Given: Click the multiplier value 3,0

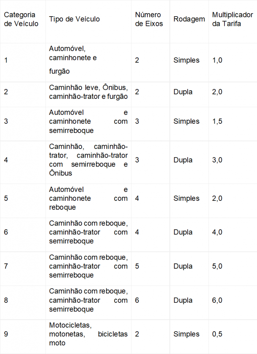Looking at the screenshot, I should pyautogui.click(x=217, y=160).
